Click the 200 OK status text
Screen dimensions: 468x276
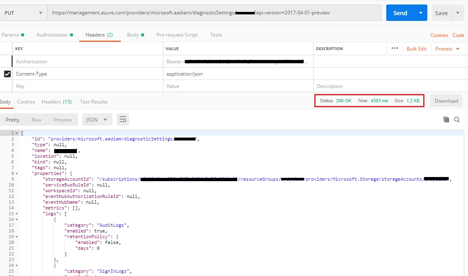coord(344,101)
